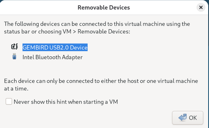
Task: Click the audio card icon beside GEMBIRD
Action: (x=14, y=47)
